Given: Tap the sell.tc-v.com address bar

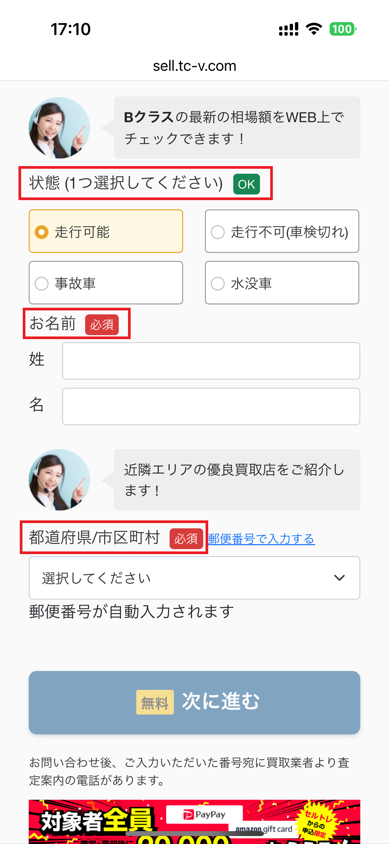Looking at the screenshot, I should click(x=194, y=65).
